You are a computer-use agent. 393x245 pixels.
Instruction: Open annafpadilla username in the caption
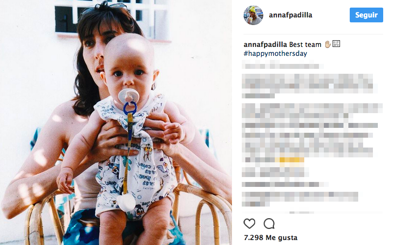point(265,44)
